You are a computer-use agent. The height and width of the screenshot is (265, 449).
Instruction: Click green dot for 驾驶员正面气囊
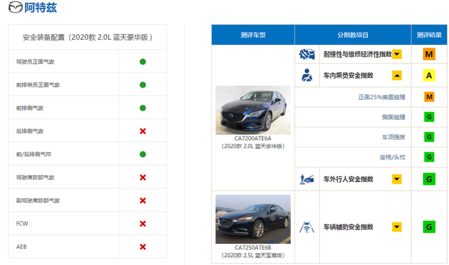coord(143,62)
